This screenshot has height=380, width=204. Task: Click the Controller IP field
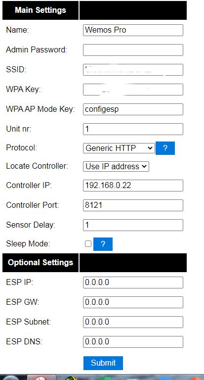(133, 186)
